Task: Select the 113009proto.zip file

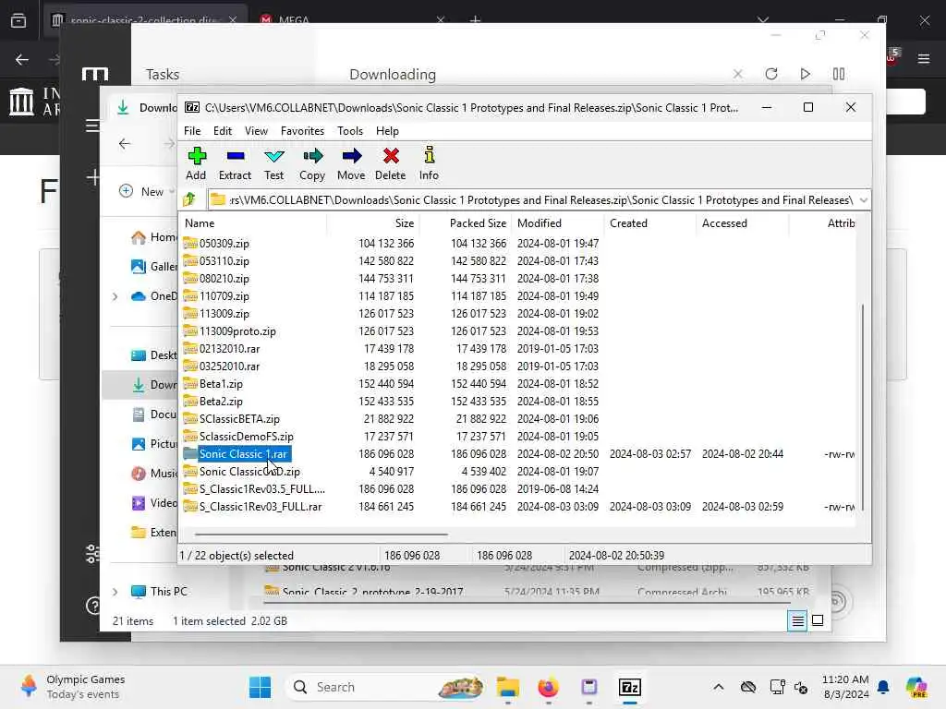Action: 237,331
